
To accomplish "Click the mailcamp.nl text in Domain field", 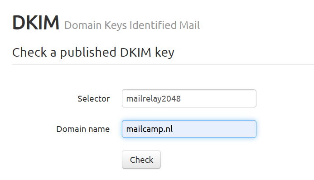I will tap(150, 129).
